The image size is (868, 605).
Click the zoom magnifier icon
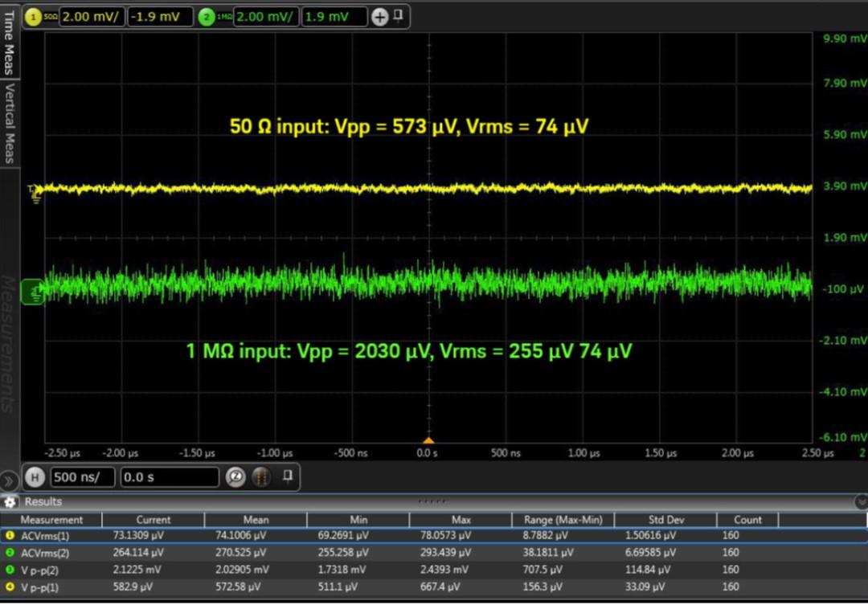coord(235,477)
